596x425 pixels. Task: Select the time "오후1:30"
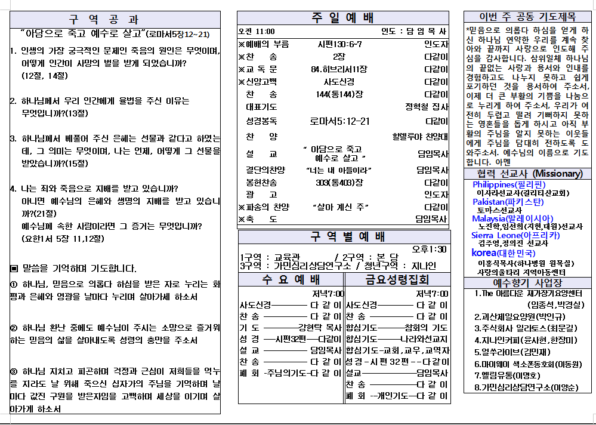(429, 250)
